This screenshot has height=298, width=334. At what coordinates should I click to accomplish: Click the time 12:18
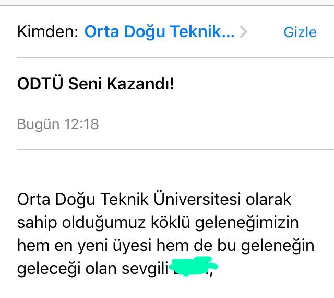point(81,124)
